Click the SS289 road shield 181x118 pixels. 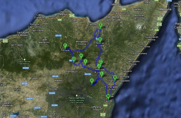[26, 68]
